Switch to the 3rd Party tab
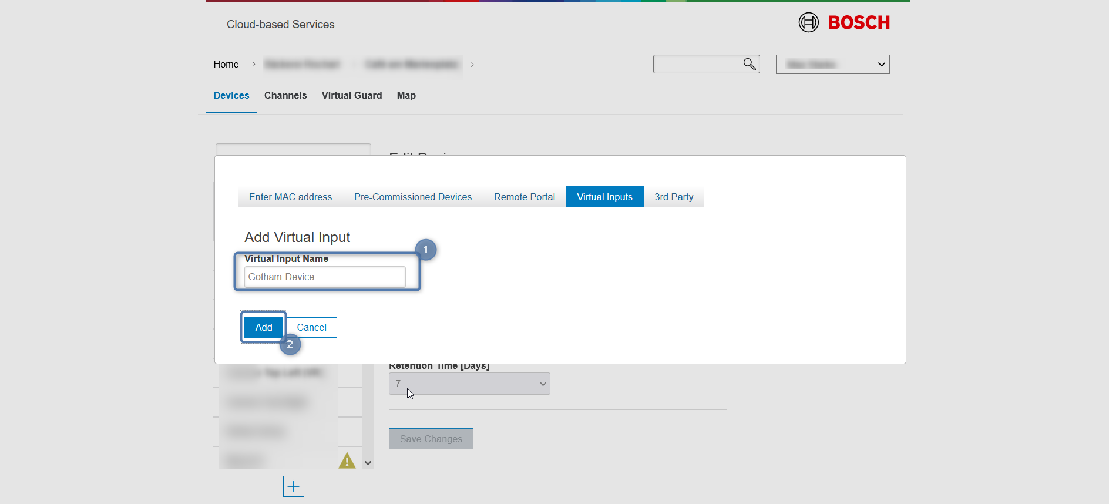This screenshot has width=1109, height=504. [x=674, y=197]
